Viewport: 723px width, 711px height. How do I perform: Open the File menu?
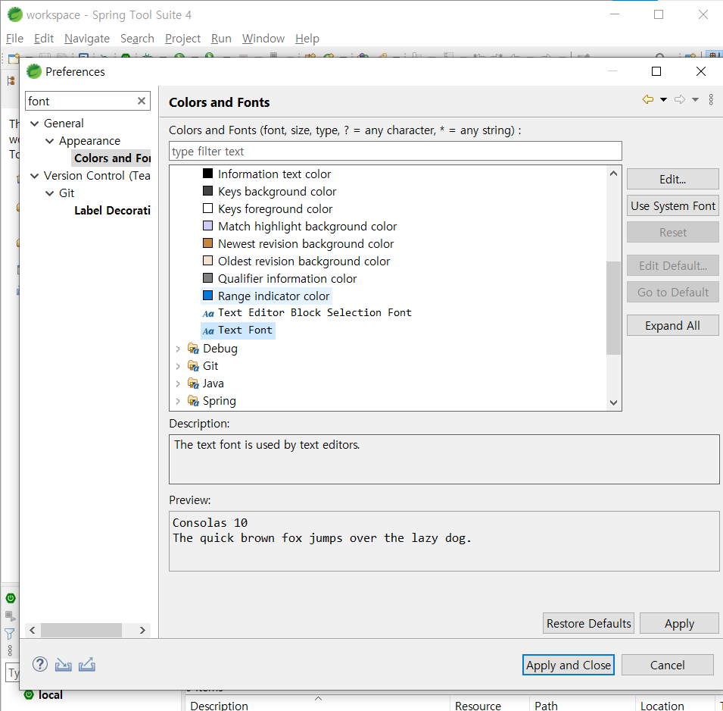click(14, 39)
